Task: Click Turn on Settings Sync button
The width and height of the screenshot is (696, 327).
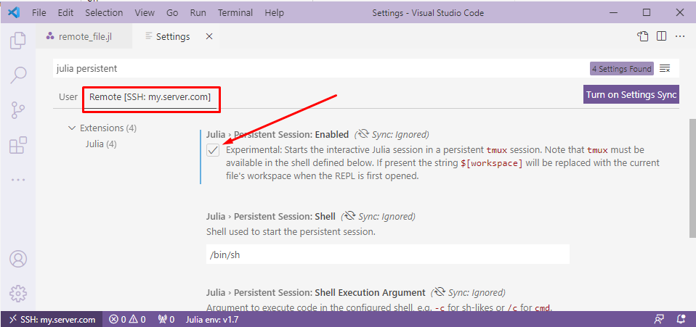Action: click(x=631, y=95)
